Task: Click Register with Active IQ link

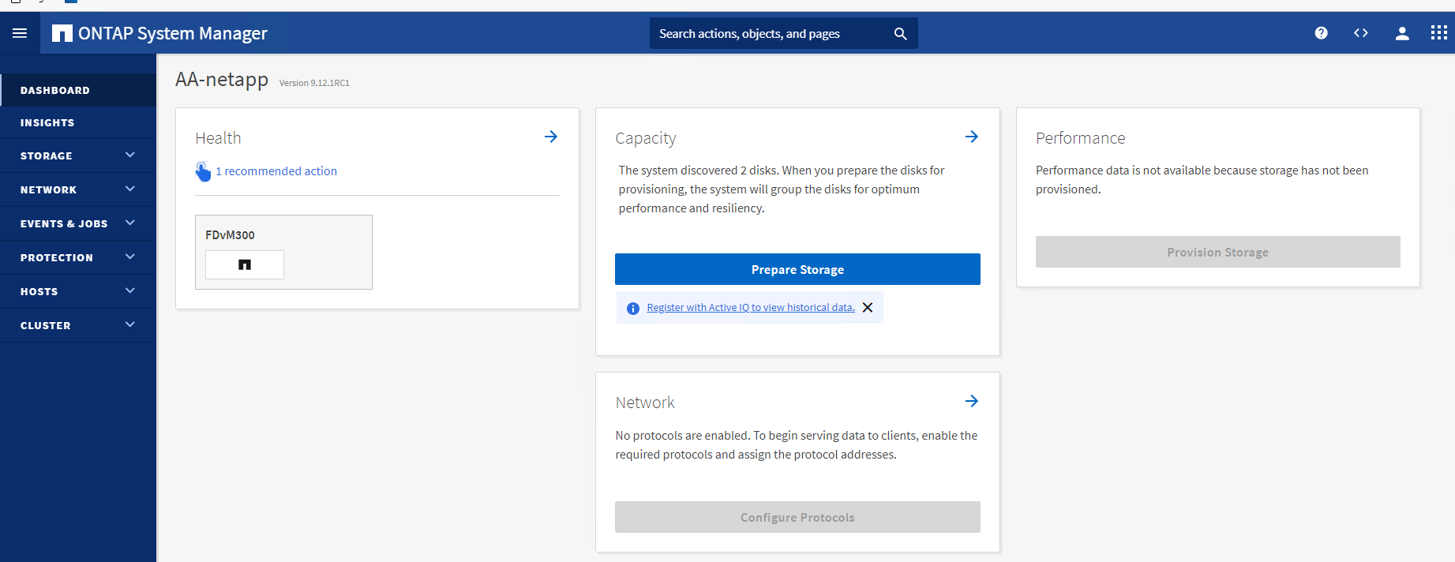Action: point(750,308)
